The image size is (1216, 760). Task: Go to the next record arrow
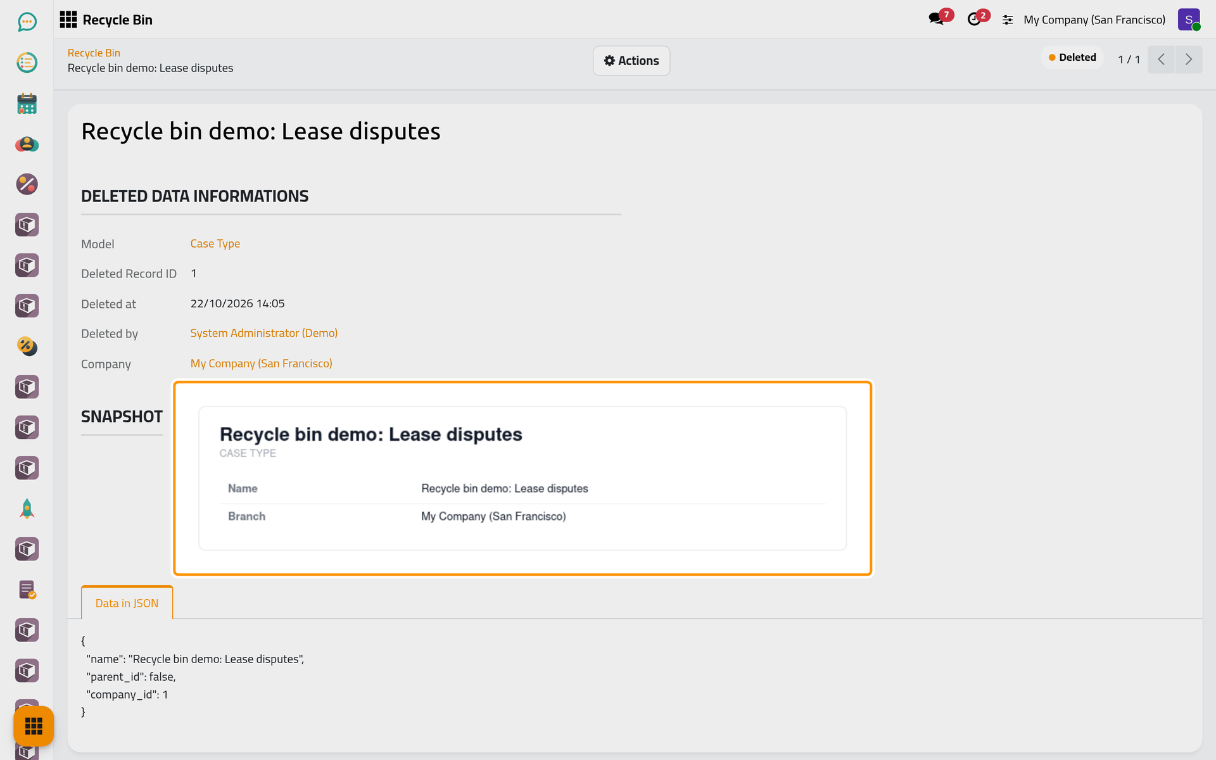tap(1189, 60)
